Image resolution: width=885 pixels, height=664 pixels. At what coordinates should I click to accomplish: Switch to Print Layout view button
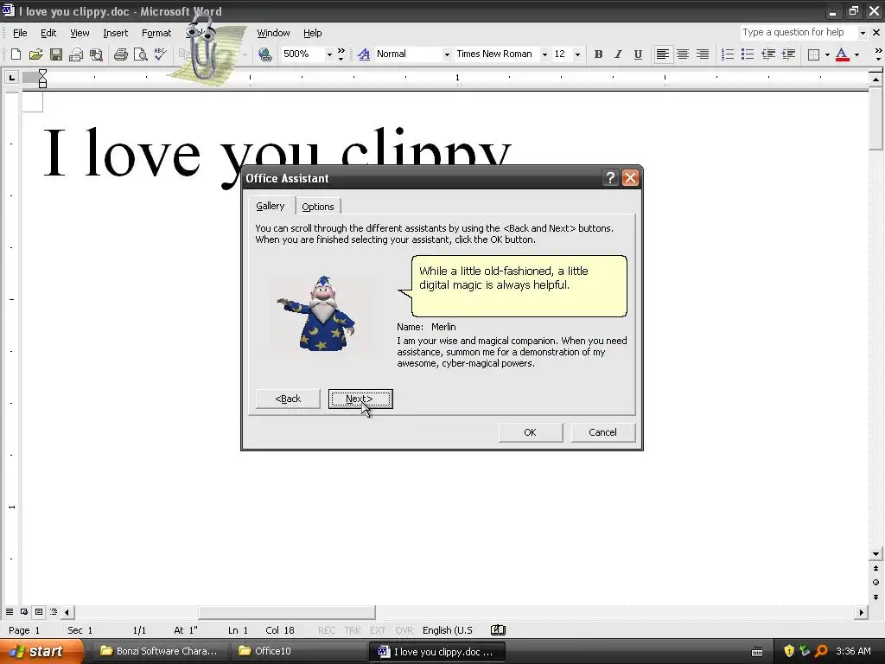38,611
